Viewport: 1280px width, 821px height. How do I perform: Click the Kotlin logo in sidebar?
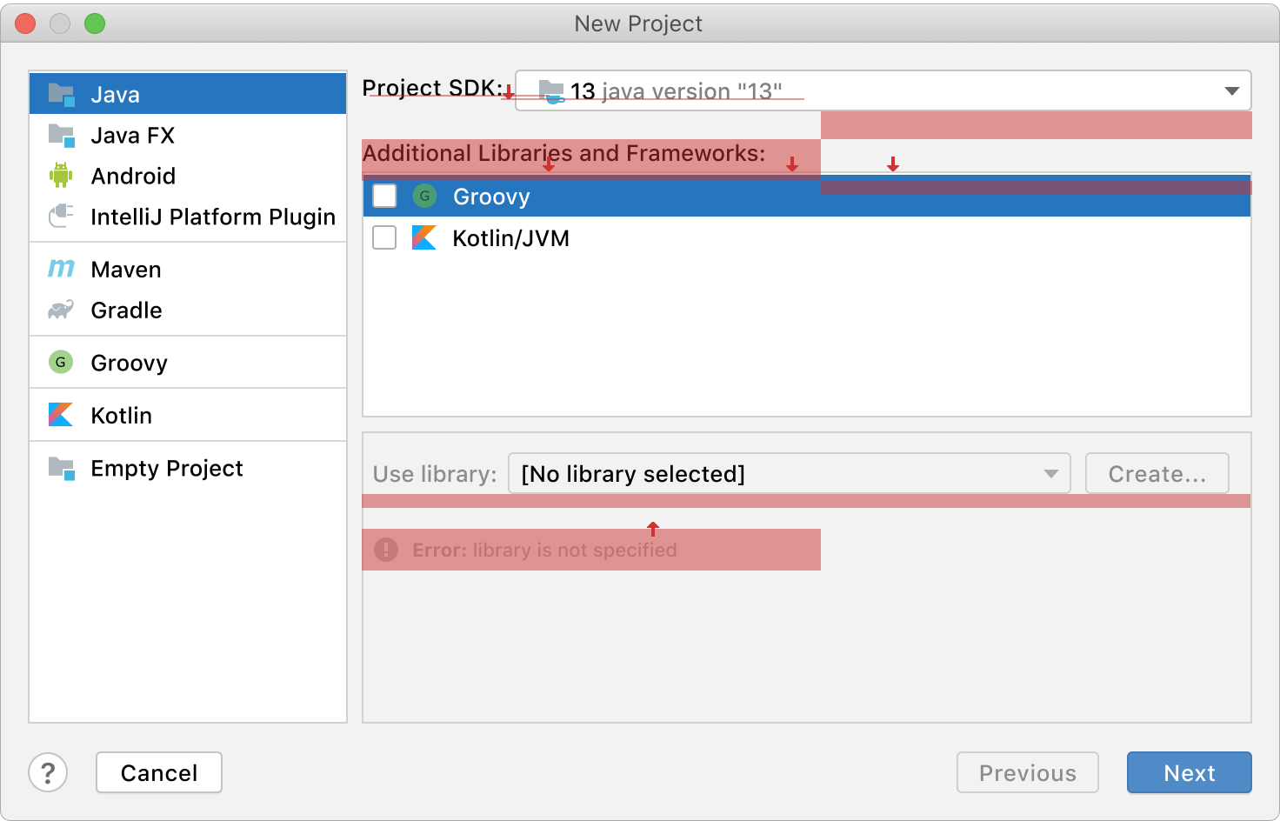pos(61,415)
